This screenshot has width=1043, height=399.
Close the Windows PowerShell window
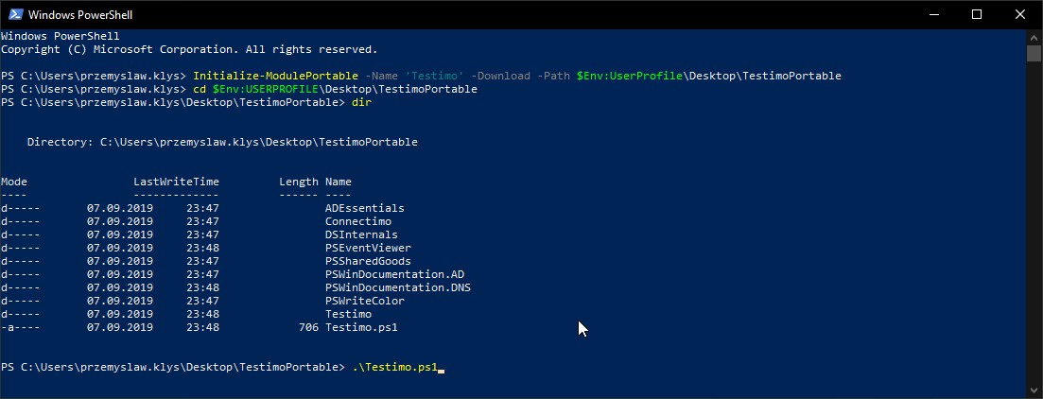pos(1020,15)
